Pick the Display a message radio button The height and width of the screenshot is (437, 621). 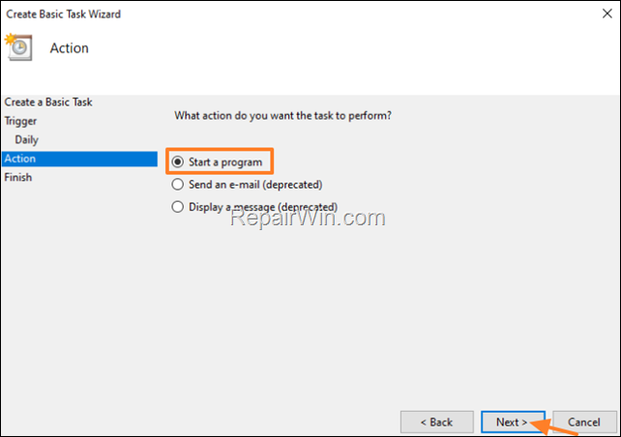177,206
